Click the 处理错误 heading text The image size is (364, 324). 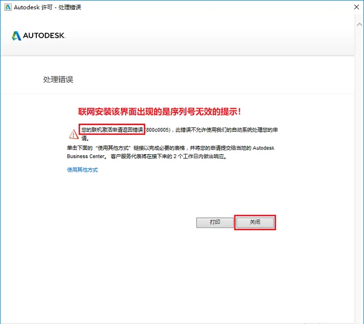58,79
